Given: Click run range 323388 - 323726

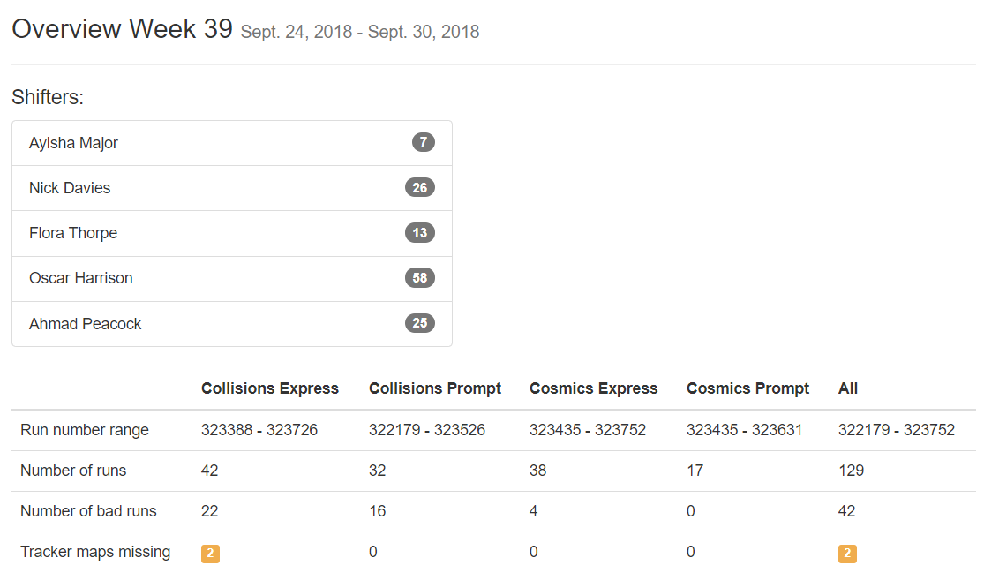Looking at the screenshot, I should 259,430.
